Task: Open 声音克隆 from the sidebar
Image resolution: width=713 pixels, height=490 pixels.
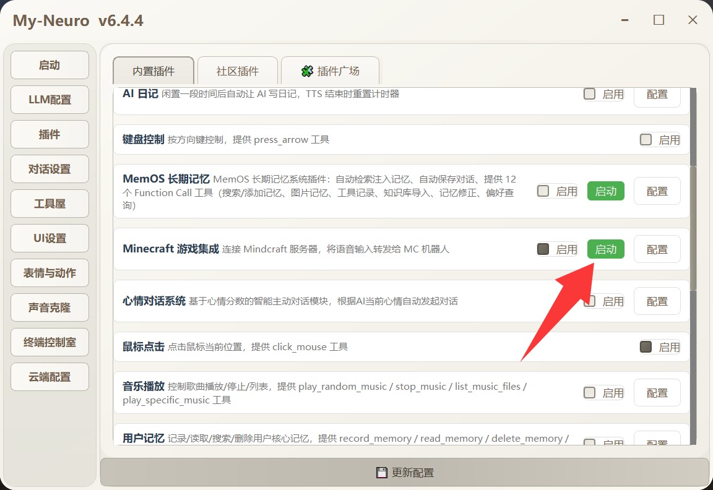Action: coord(50,307)
